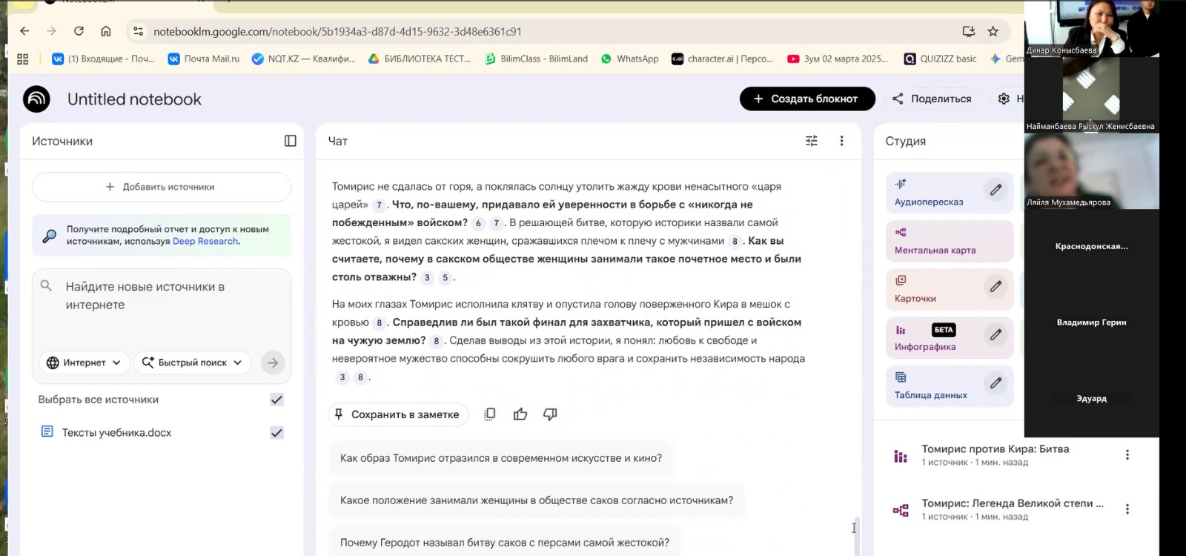Open chat settings sliders icon
Viewport: 1186px width, 556px height.
click(812, 141)
